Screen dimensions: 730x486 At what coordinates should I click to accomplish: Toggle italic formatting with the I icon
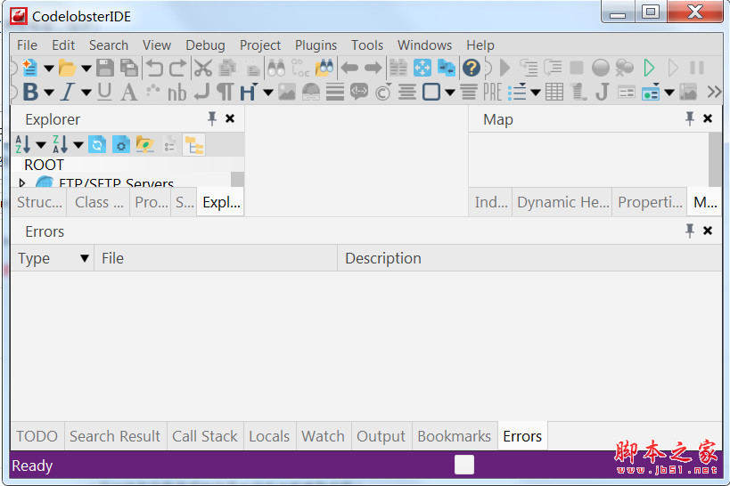tap(68, 92)
